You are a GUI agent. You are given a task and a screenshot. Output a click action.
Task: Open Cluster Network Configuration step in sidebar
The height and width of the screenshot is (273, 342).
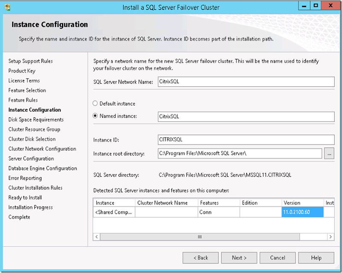pyautogui.click(x=42, y=149)
